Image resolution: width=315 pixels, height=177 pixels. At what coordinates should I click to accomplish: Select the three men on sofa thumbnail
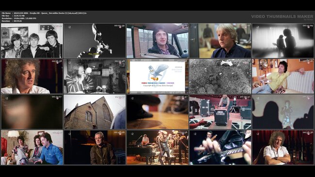tap(32, 147)
